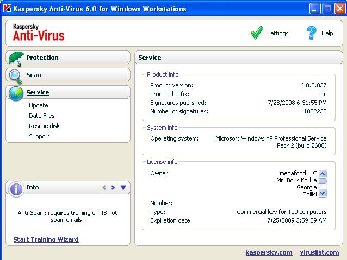
Task: Click the round Info icon
Action: [16, 189]
